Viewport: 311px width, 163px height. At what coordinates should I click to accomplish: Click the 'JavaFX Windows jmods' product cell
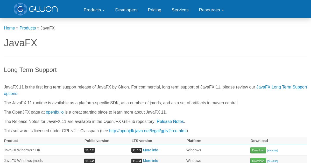pyautogui.click(x=23, y=161)
